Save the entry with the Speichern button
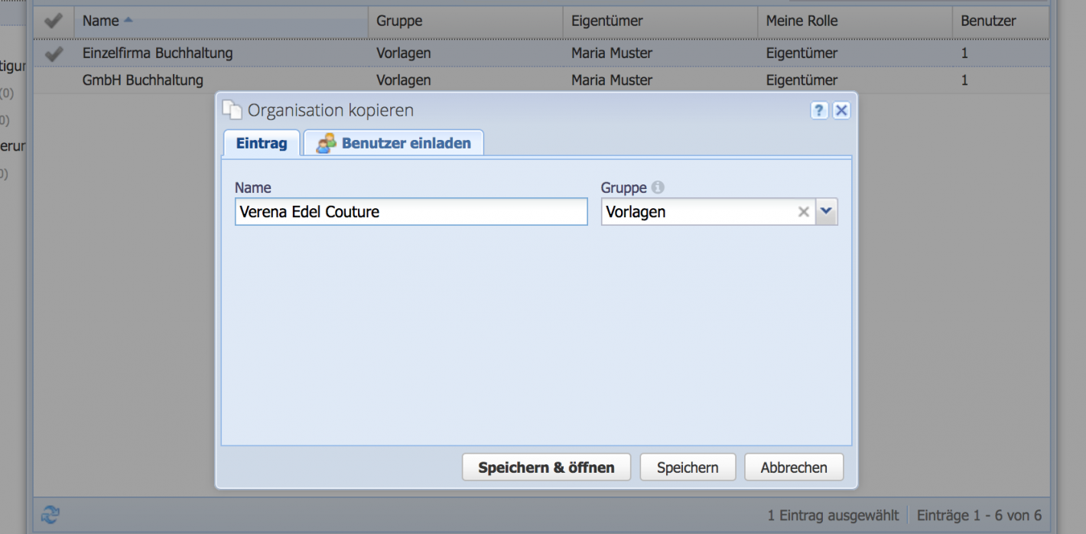The height and width of the screenshot is (534, 1086). tap(687, 467)
